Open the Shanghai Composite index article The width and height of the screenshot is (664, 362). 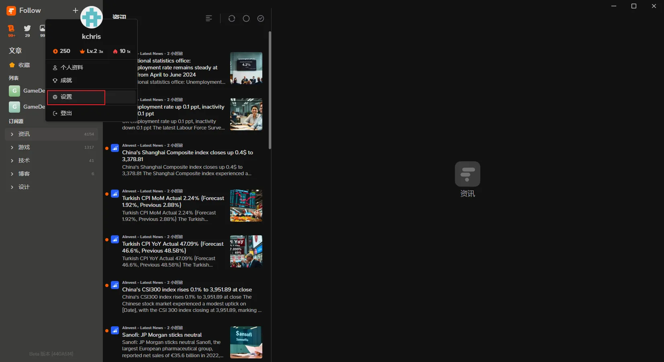tap(187, 156)
